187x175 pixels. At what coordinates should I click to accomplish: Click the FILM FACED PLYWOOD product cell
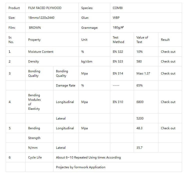[x=45, y=8]
